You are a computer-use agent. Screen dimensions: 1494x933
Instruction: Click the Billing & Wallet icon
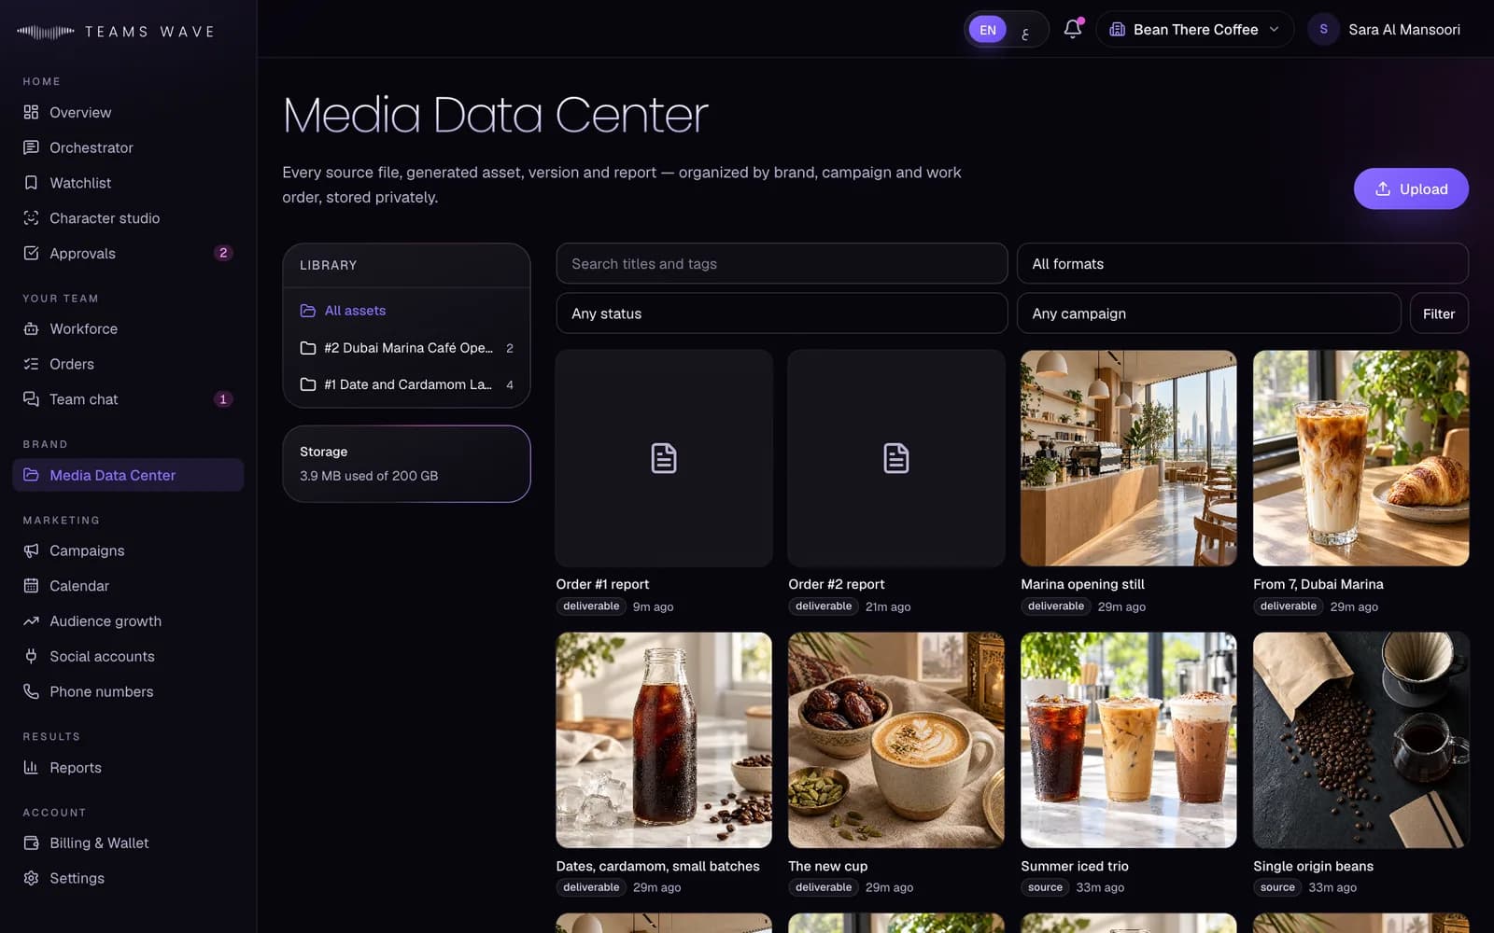coord(31,842)
